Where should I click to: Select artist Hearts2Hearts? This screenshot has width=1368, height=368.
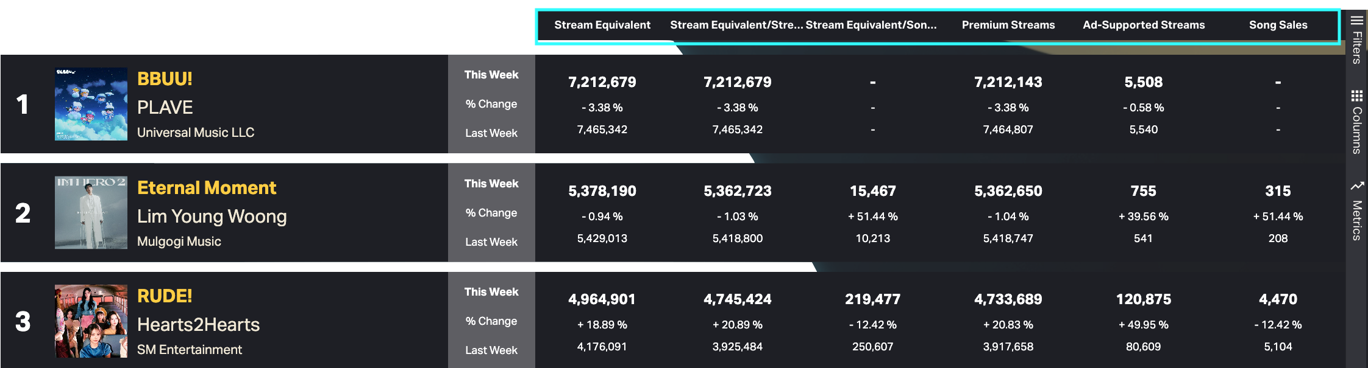tap(198, 325)
